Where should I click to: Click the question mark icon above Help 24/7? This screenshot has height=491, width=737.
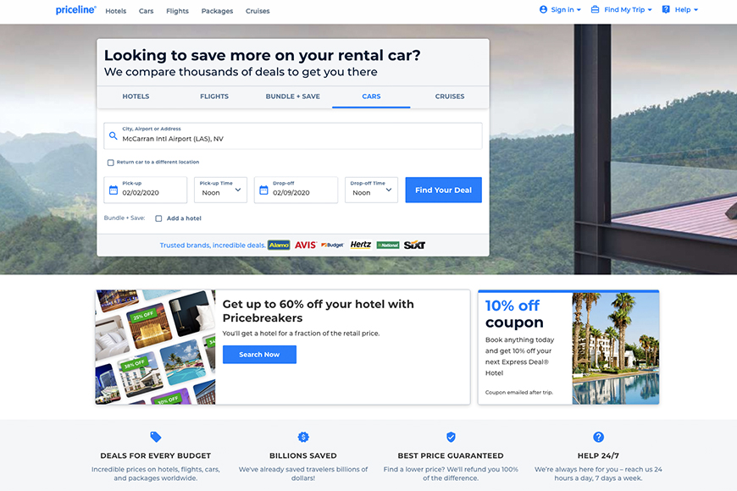coord(598,437)
